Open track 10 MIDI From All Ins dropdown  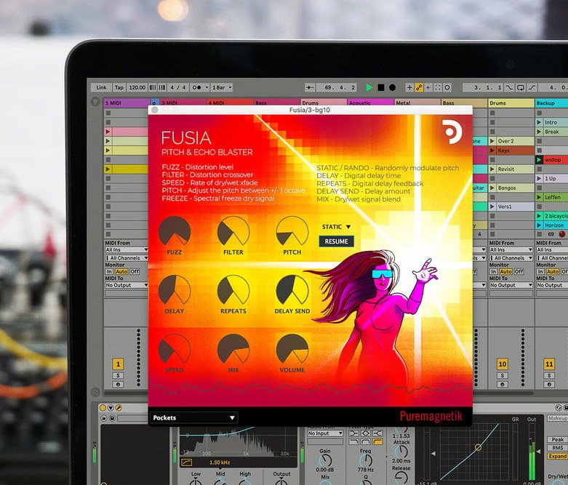(511, 249)
